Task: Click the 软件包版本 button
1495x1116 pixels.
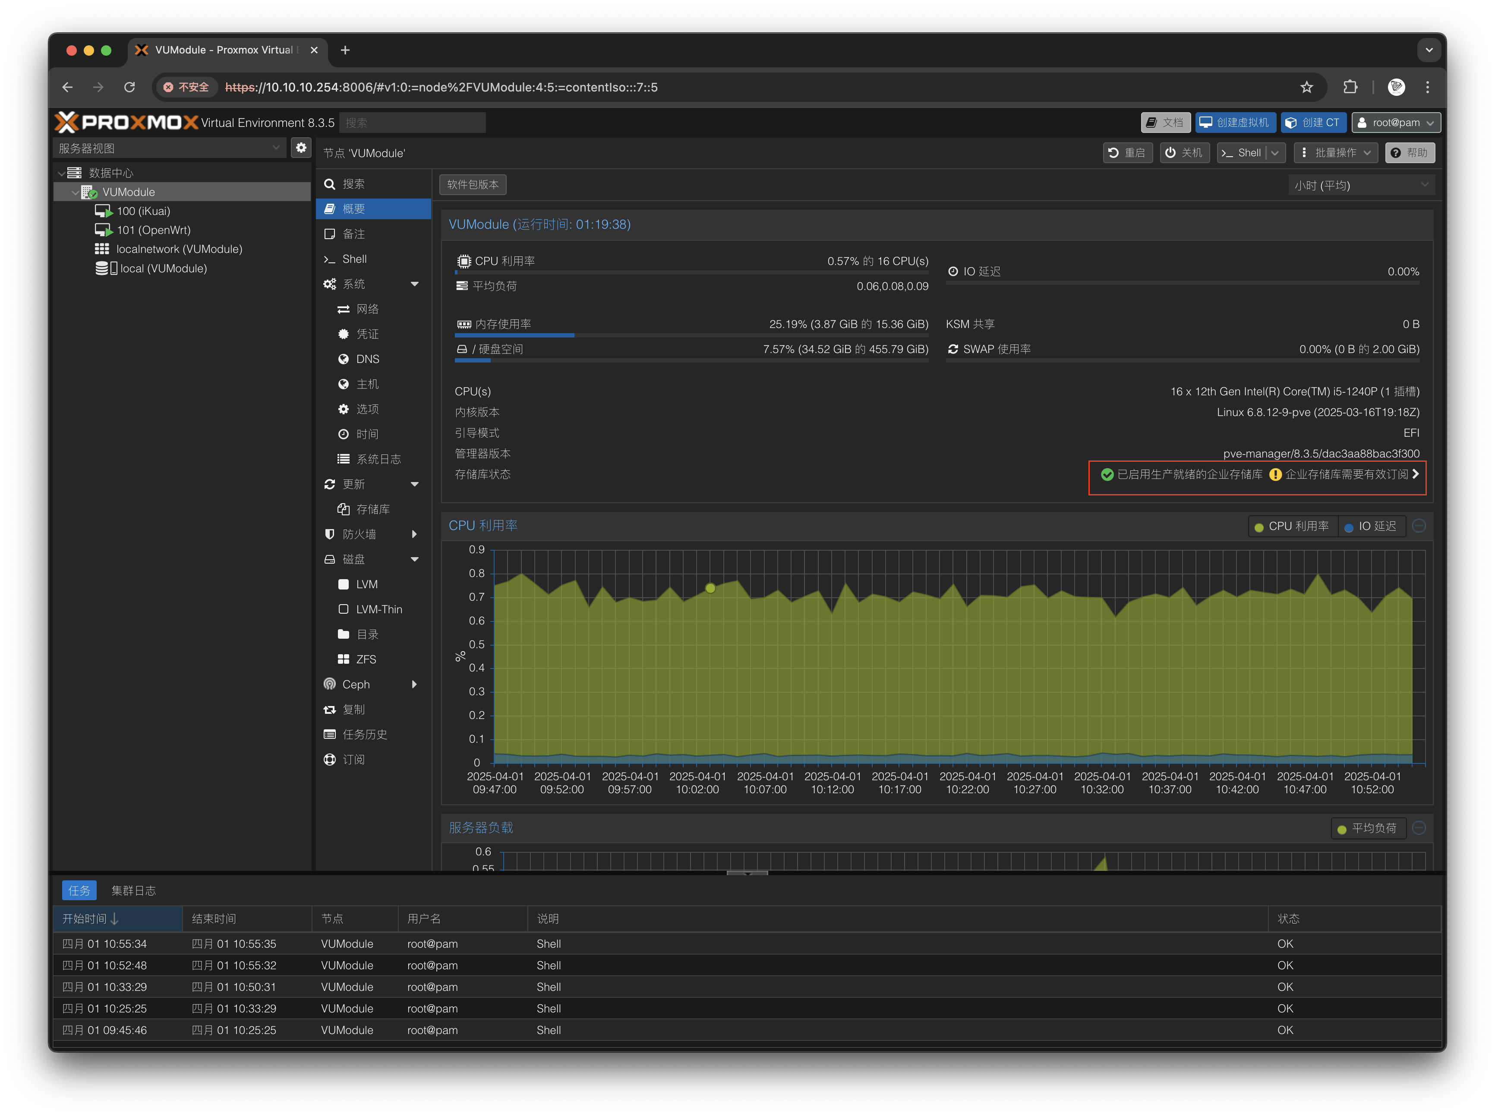Action: 472,184
